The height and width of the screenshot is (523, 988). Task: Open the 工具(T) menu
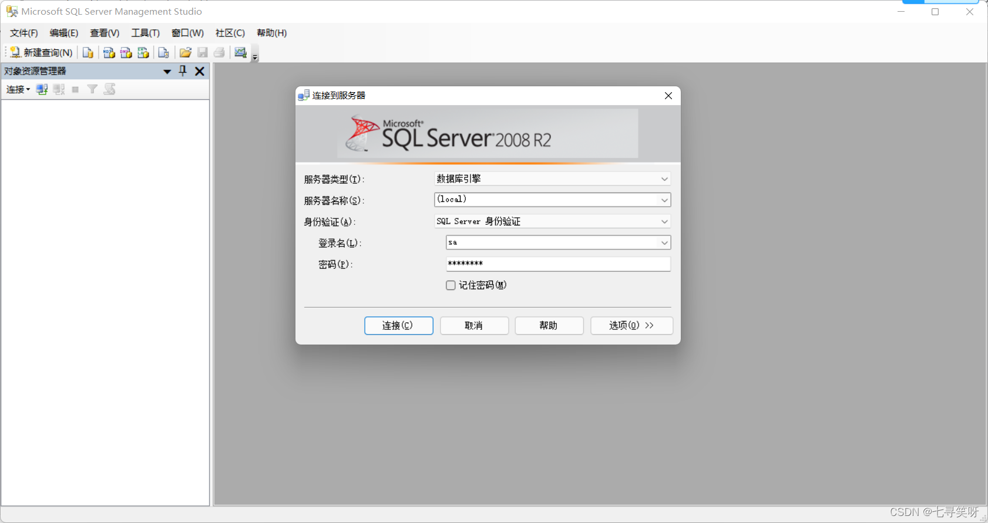click(146, 33)
